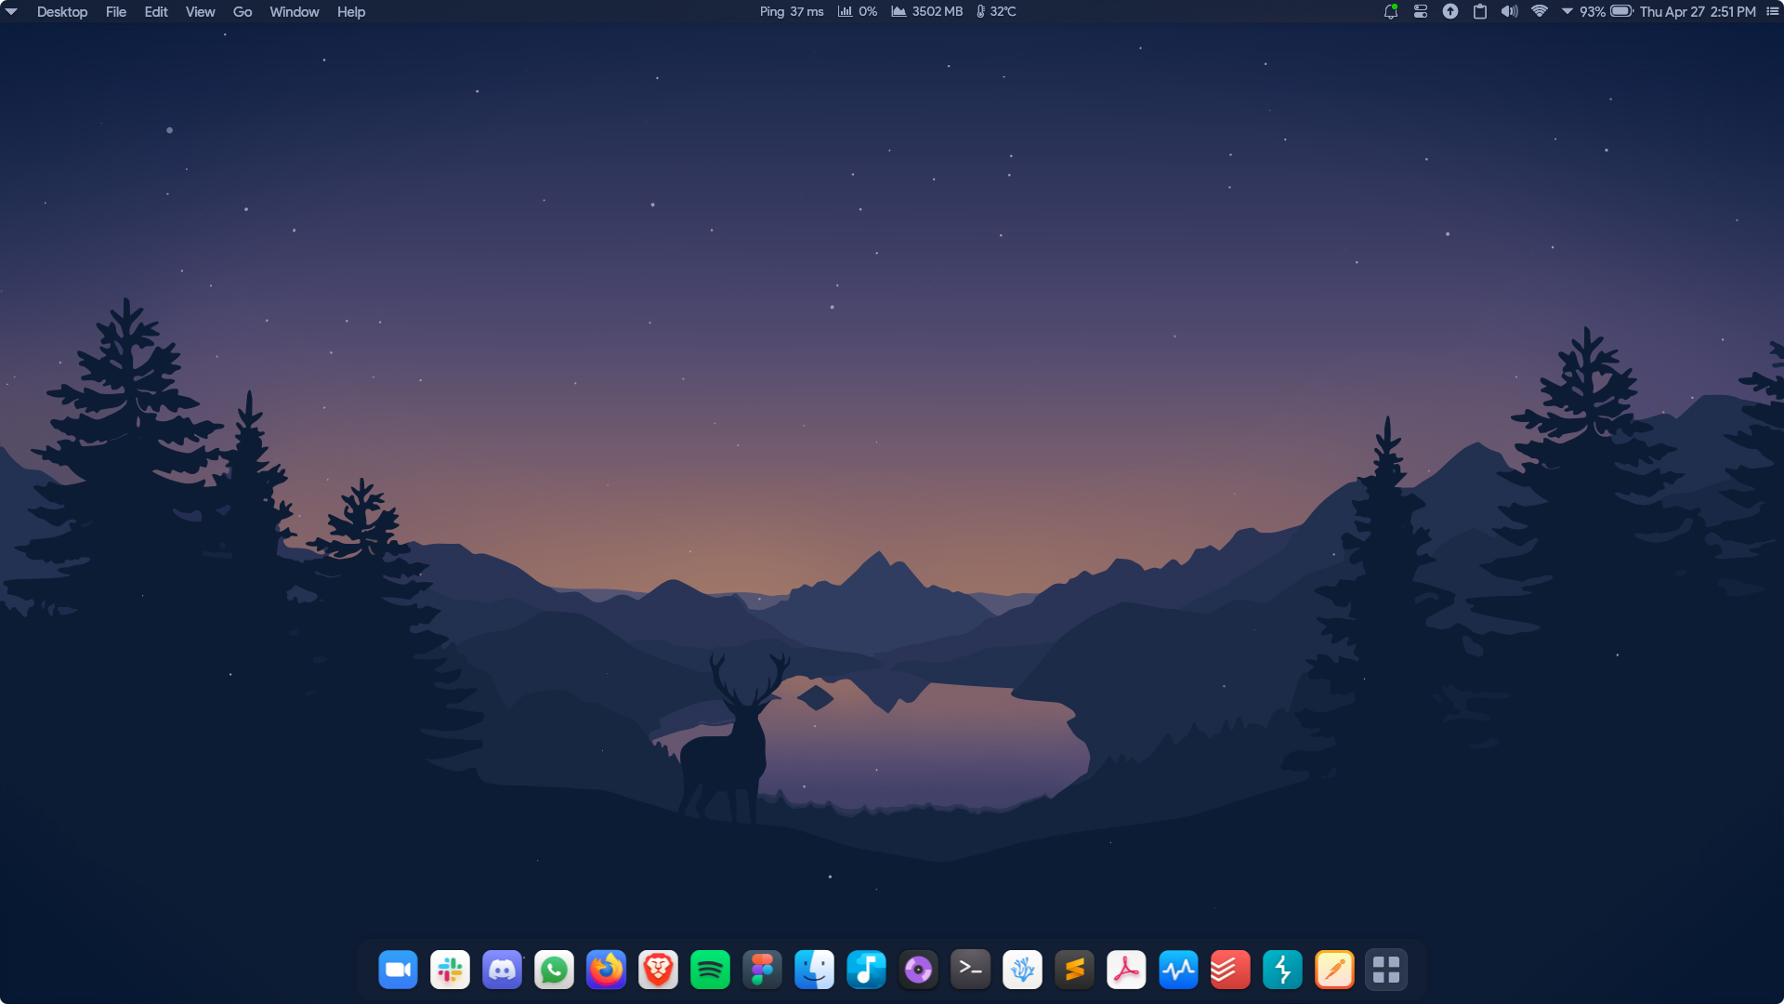The image size is (1784, 1004).
Task: Open the app grid launcher
Action: click(x=1386, y=970)
